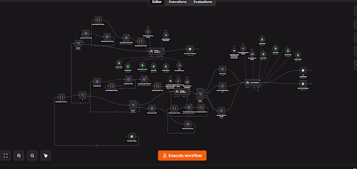Open the Transcribe with Gemini2 node
This screenshot has width=357, height=169.
coord(126,38)
